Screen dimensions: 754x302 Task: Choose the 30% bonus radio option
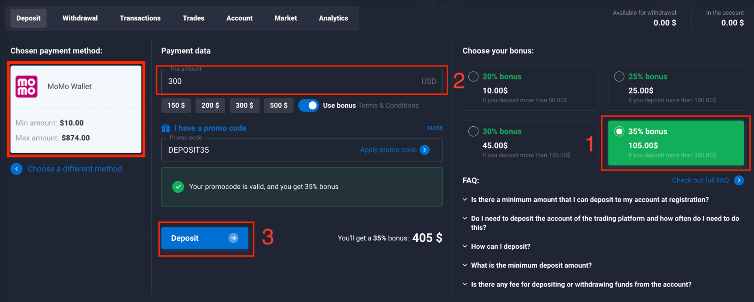474,131
